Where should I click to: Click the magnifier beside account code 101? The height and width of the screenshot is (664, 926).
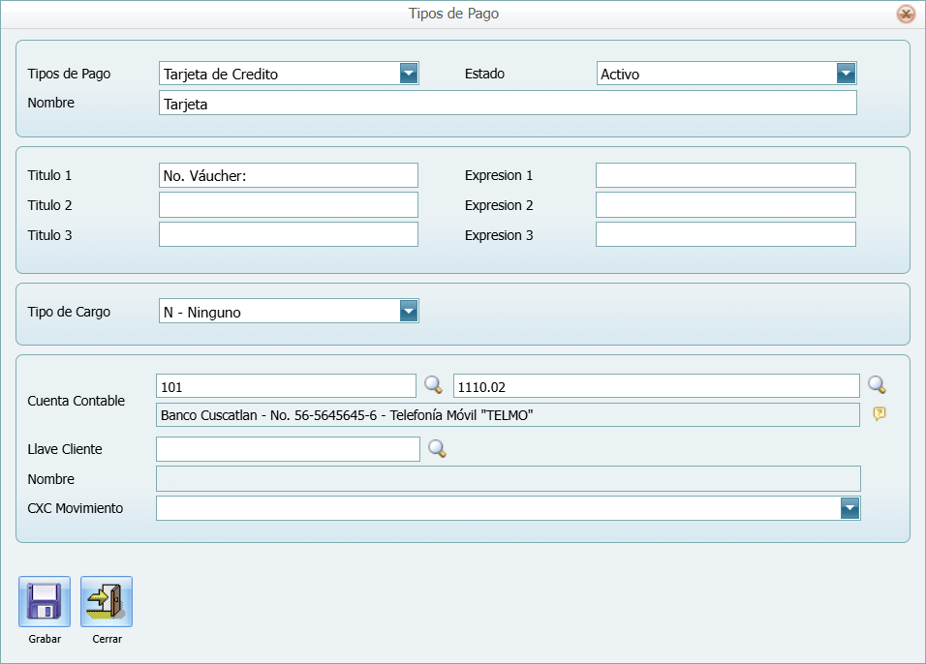(434, 385)
